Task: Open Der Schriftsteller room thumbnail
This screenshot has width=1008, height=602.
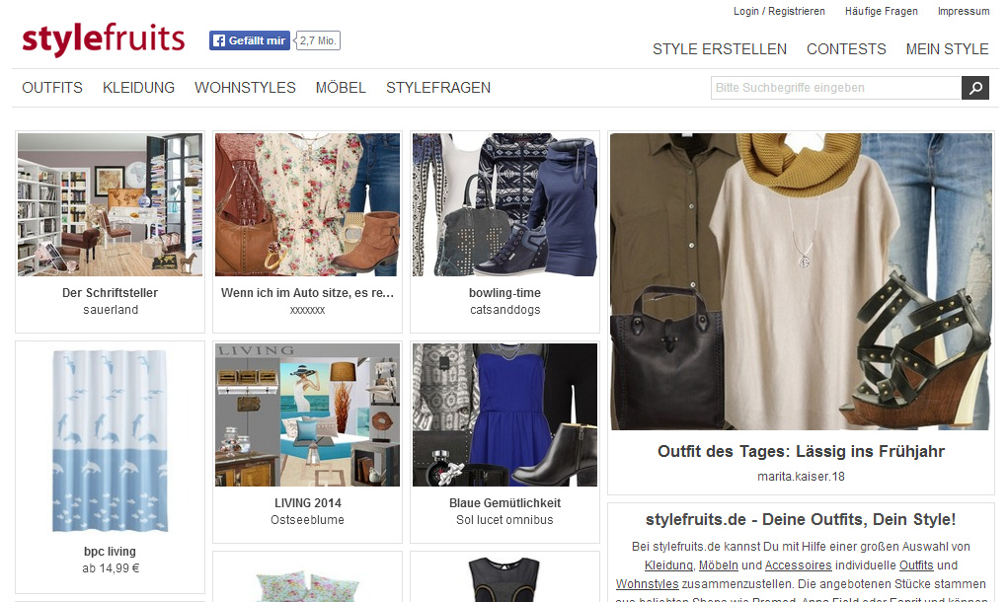Action: 110,204
